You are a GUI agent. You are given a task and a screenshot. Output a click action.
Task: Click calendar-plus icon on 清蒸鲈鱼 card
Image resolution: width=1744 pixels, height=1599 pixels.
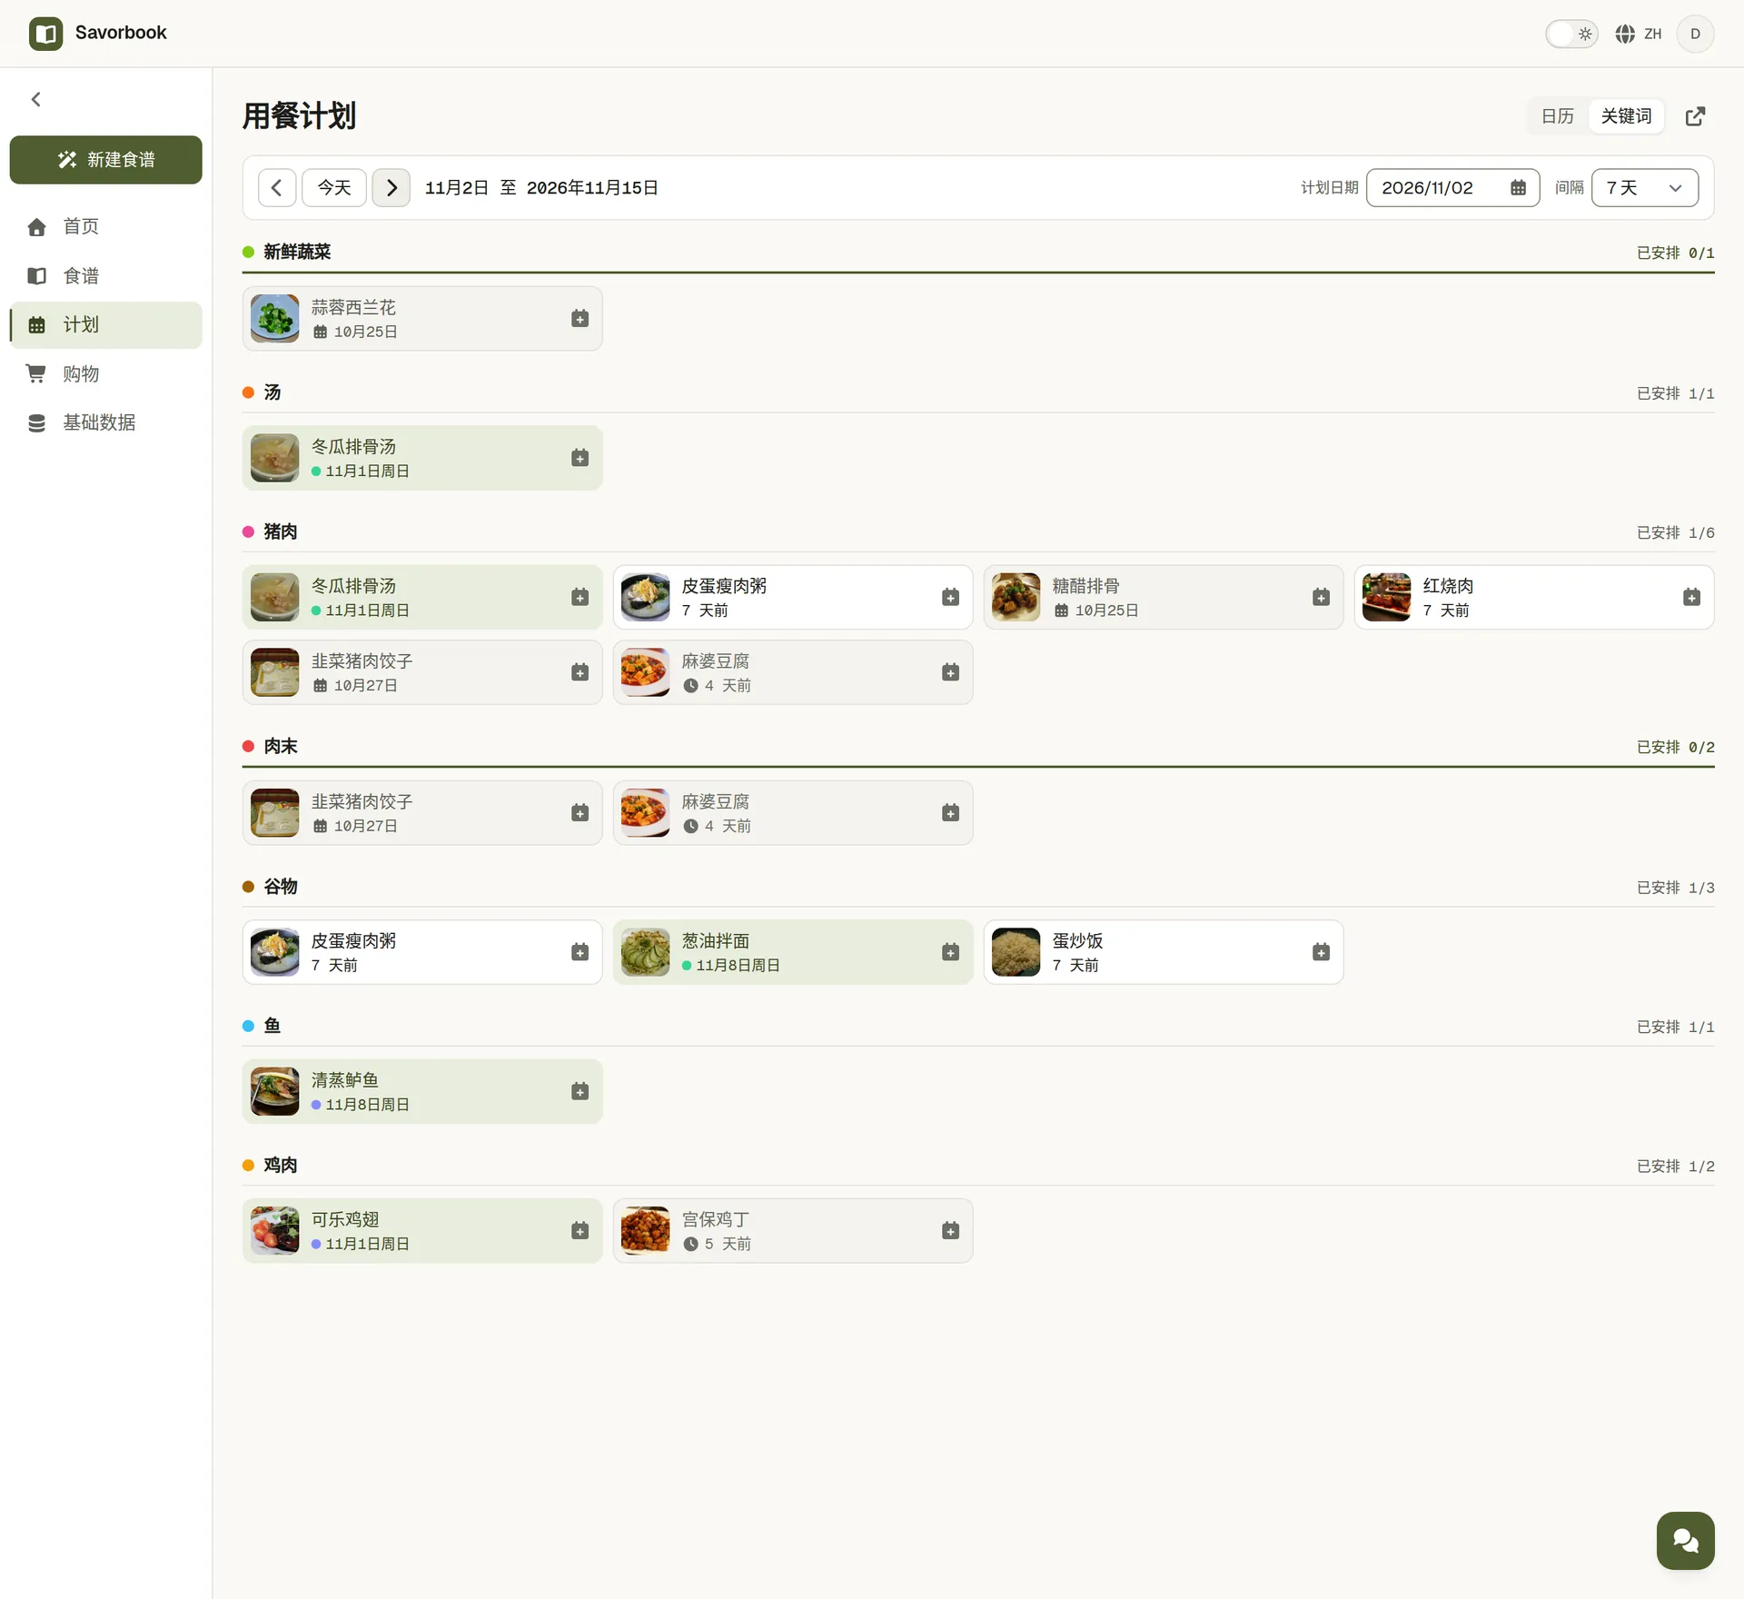click(580, 1090)
